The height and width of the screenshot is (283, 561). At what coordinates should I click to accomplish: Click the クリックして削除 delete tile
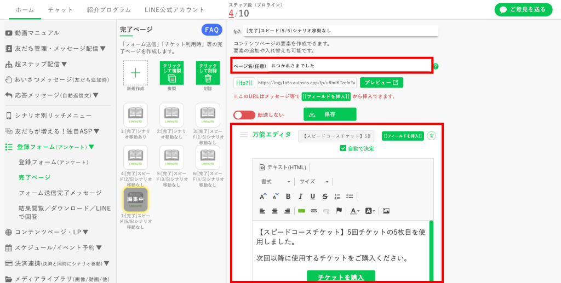click(x=208, y=73)
